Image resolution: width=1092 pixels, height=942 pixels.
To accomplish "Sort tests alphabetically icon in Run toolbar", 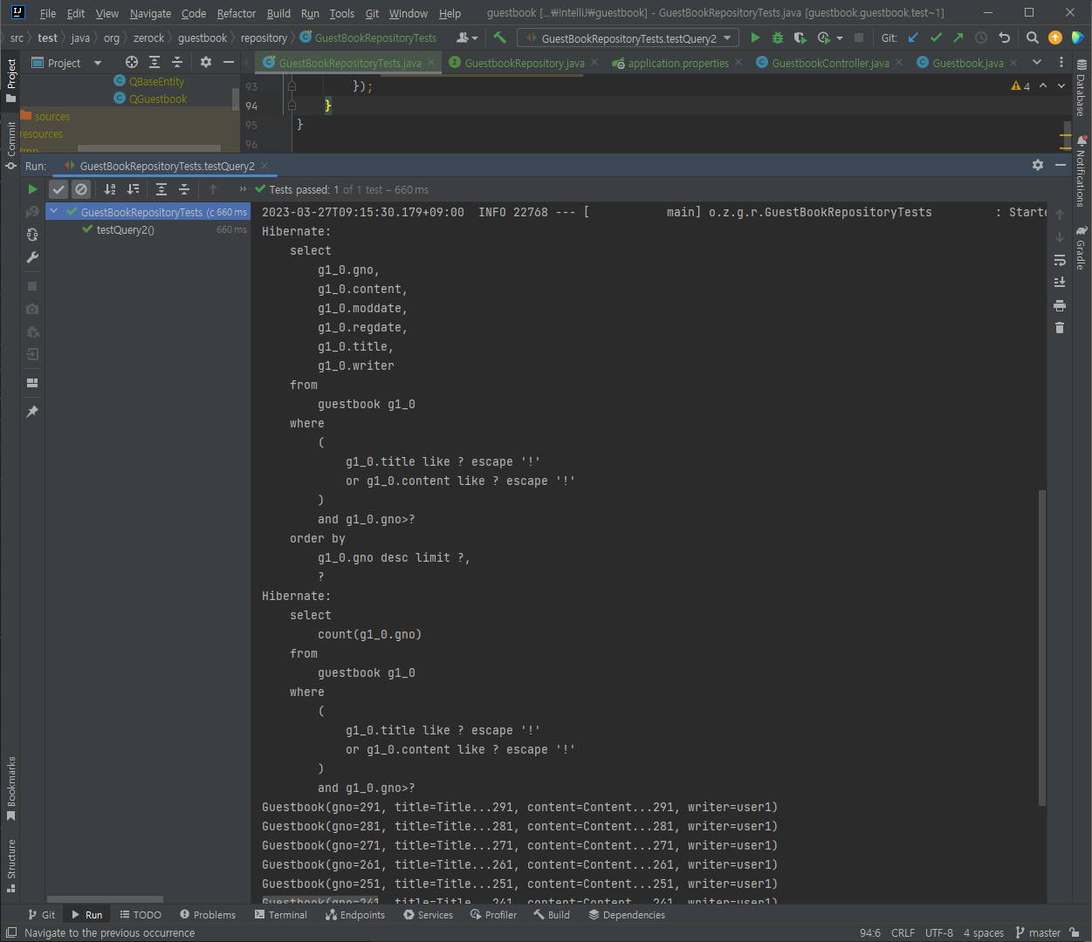I will [110, 189].
